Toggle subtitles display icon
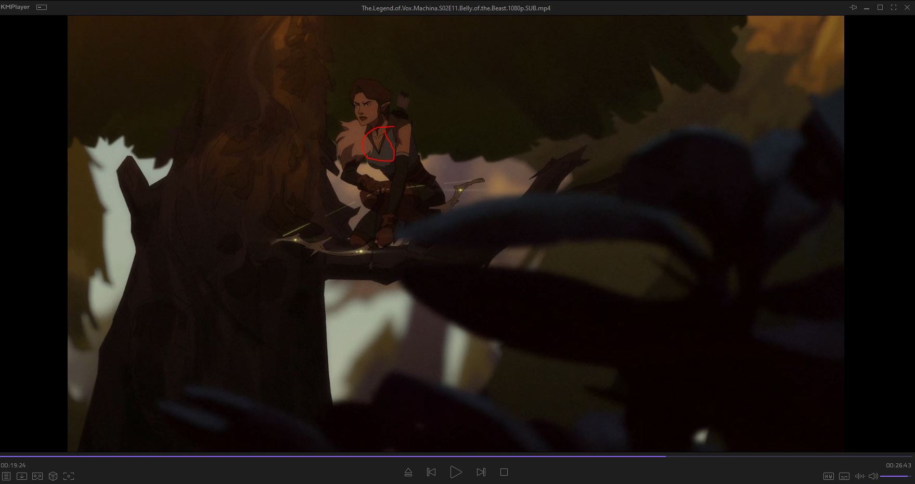The height and width of the screenshot is (484, 915). 844,476
